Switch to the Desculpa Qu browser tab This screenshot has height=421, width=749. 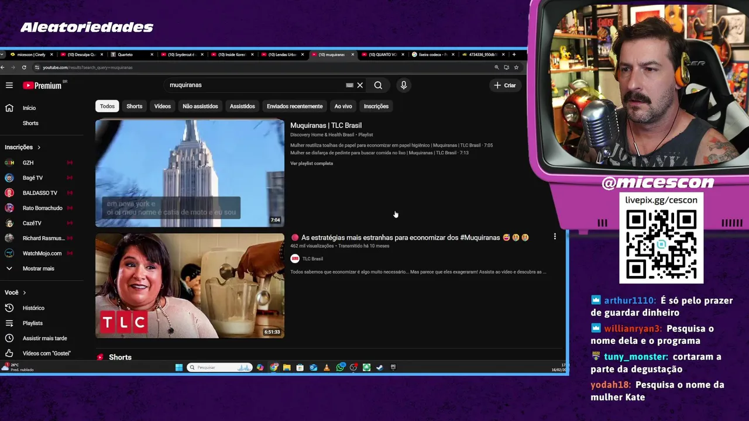click(x=81, y=54)
